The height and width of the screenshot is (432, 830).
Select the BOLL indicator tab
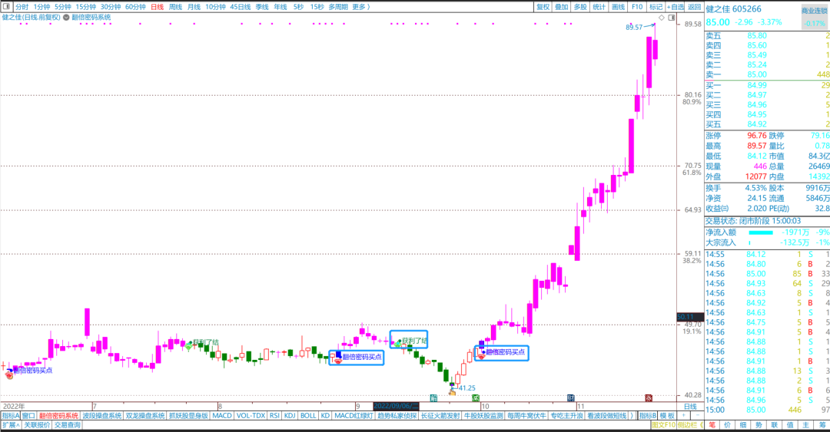point(308,416)
